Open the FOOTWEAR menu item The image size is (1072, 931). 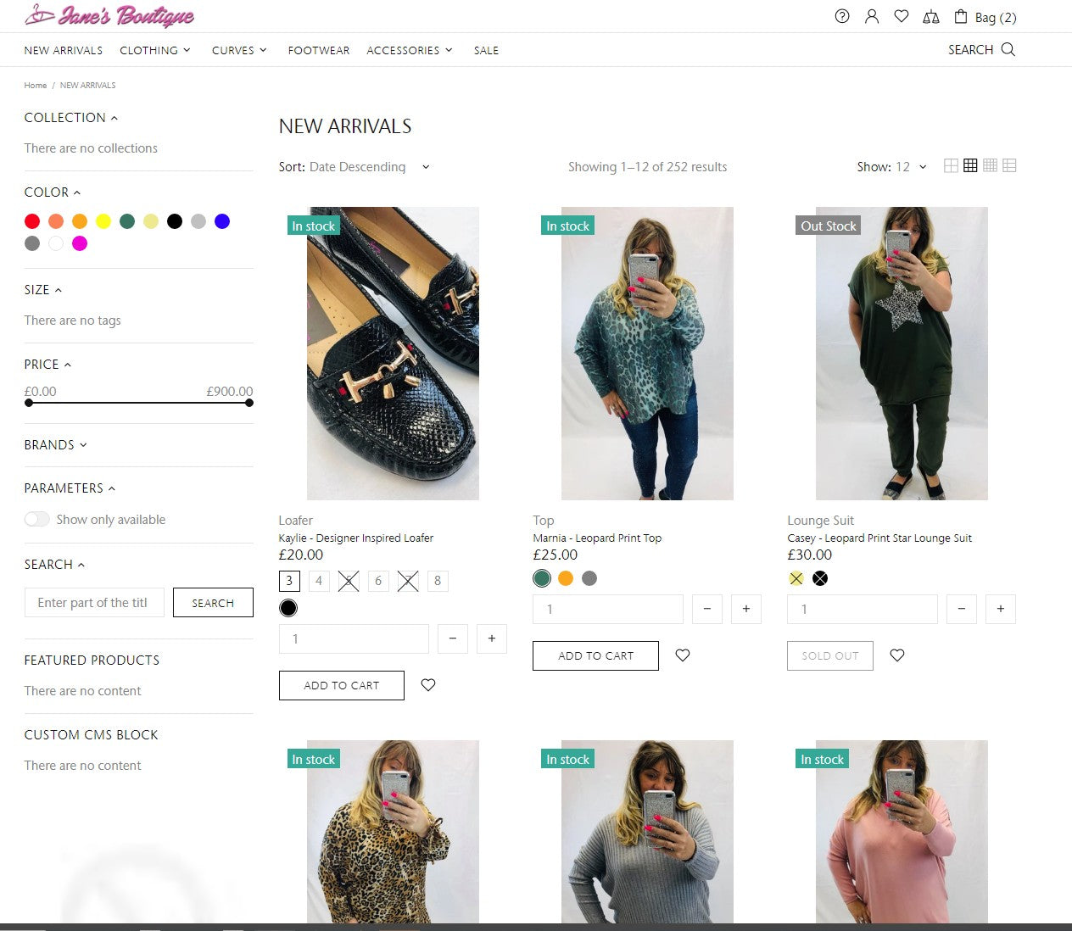coord(318,50)
